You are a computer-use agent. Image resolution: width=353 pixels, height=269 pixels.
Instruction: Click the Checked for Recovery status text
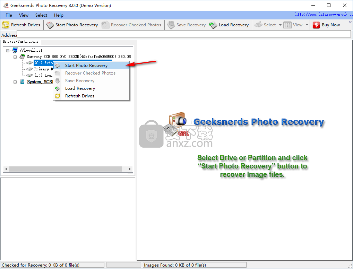(41, 265)
